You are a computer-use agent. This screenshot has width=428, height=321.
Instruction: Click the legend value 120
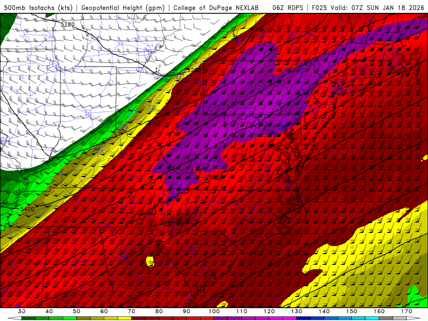(x=269, y=311)
